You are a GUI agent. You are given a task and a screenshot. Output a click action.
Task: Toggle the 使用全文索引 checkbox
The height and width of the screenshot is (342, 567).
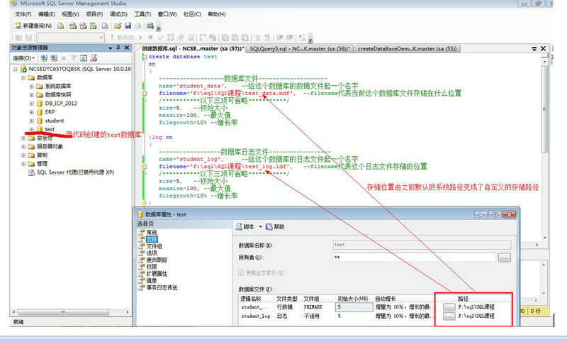pyautogui.click(x=241, y=273)
